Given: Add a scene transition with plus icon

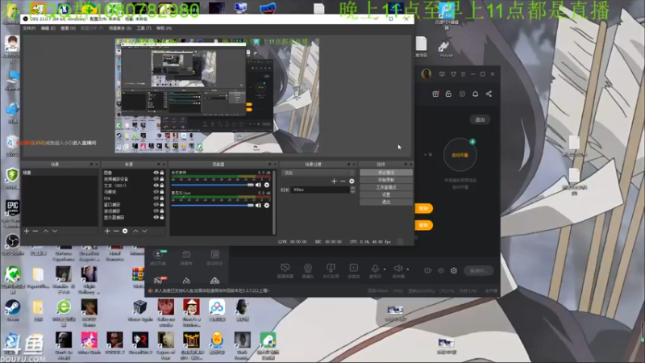Looking at the screenshot, I should (x=334, y=181).
